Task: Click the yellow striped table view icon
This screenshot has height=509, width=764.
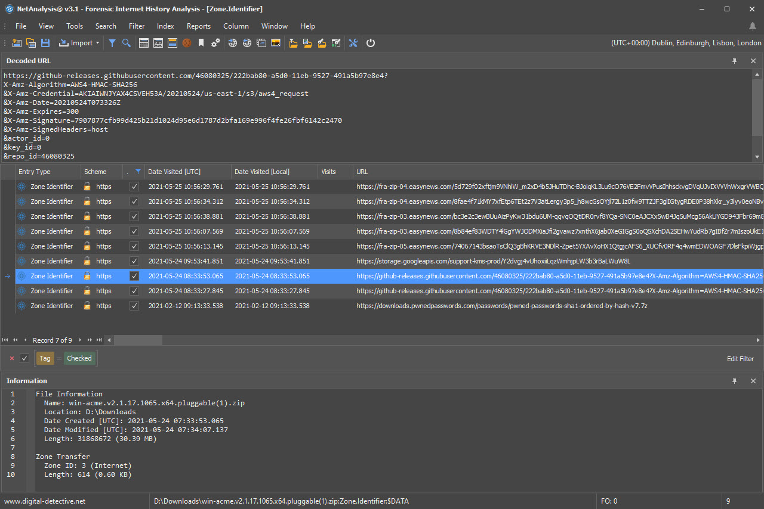Action: 172,43
